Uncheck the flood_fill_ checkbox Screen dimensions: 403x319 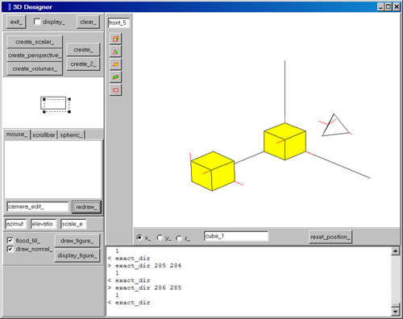click(x=10, y=240)
